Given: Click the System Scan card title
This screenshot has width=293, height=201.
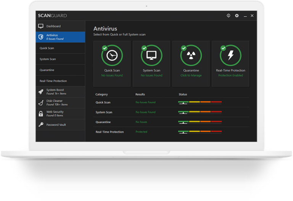Looking at the screenshot, I should (151, 70).
